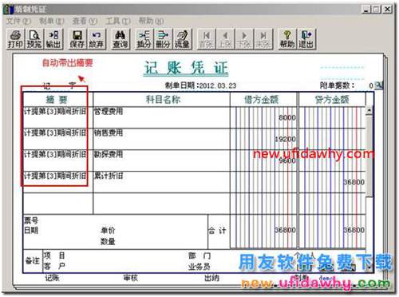This screenshot has width=399, height=297.
Task: Click the 票号 label
Action: tap(31, 220)
